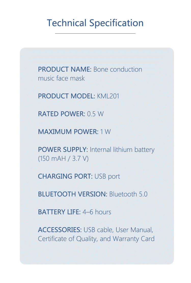The width and height of the screenshot is (191, 283).
Task: Select the 1 W value
Action: click(105, 132)
